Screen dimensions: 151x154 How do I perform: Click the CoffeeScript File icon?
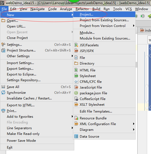pos(76,99)
